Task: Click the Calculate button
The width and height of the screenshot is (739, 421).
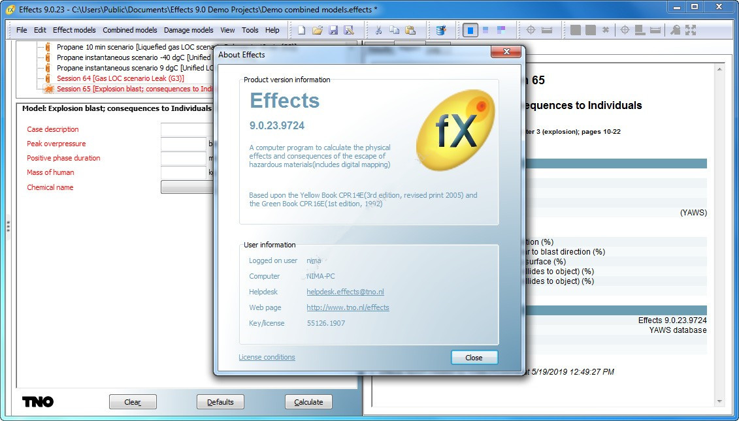Action: click(308, 402)
